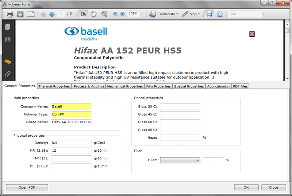Expand the Sign menu
This screenshot has height=196, width=292.
click(x=199, y=14)
